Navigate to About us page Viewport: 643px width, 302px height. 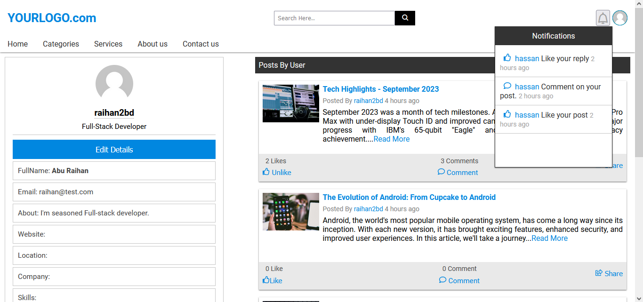[x=153, y=44]
